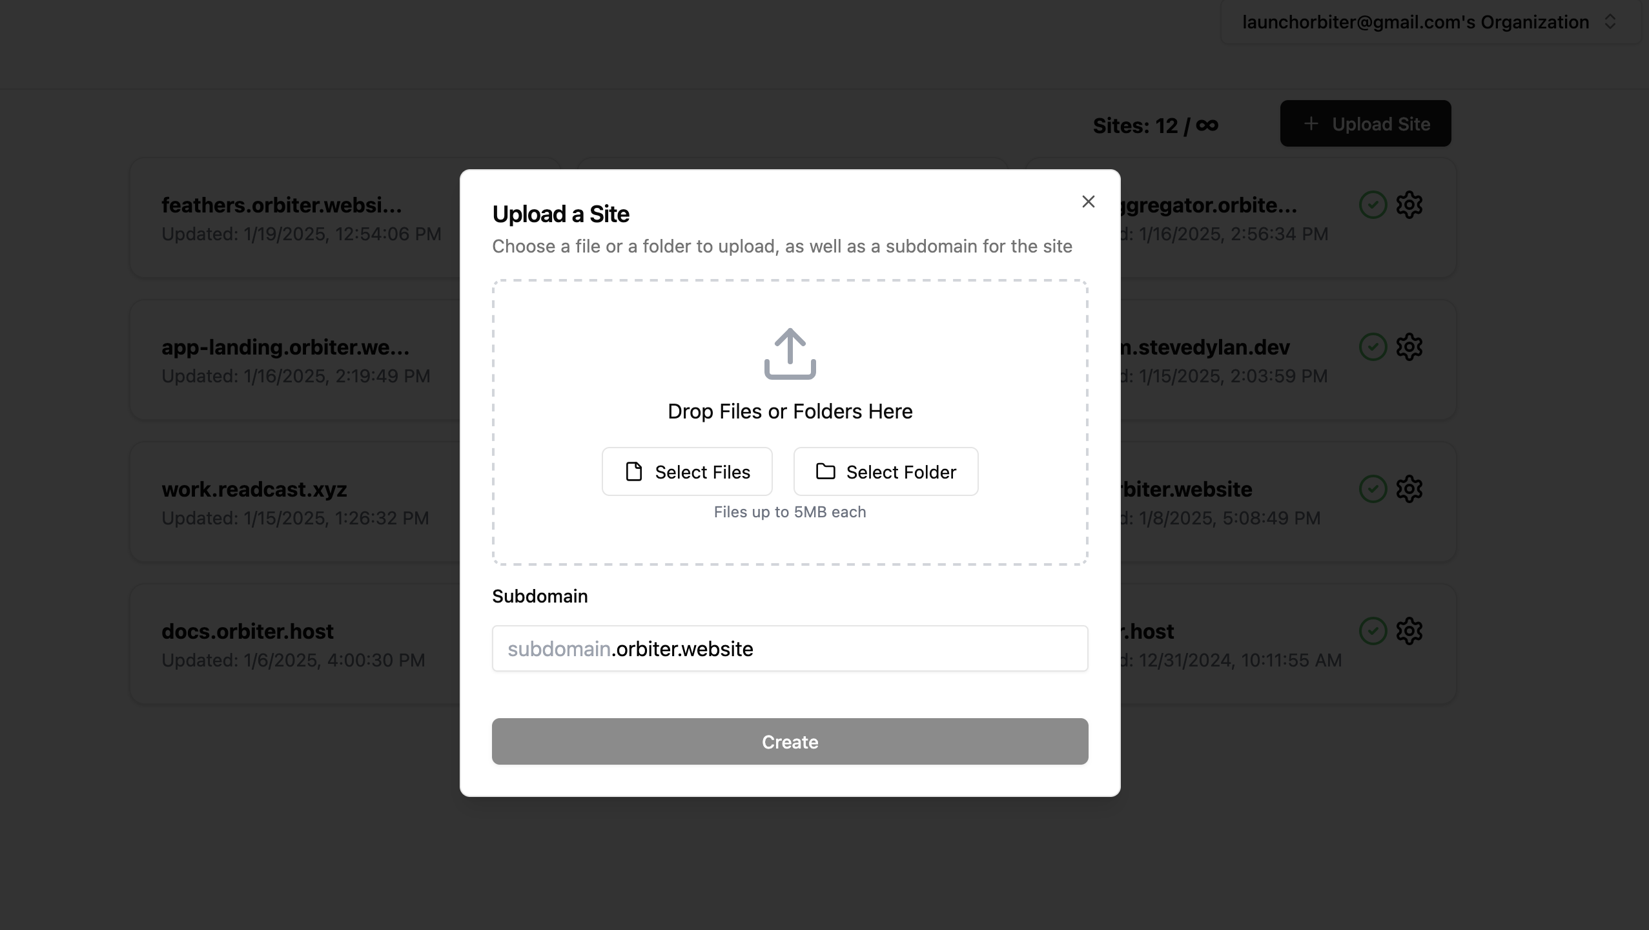Click the plus icon on Upload Site button
Screen dimensions: 1649x930
[1311, 123]
